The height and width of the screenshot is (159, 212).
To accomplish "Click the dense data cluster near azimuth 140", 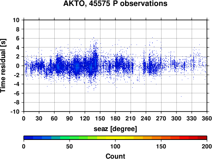I will (95, 61).
